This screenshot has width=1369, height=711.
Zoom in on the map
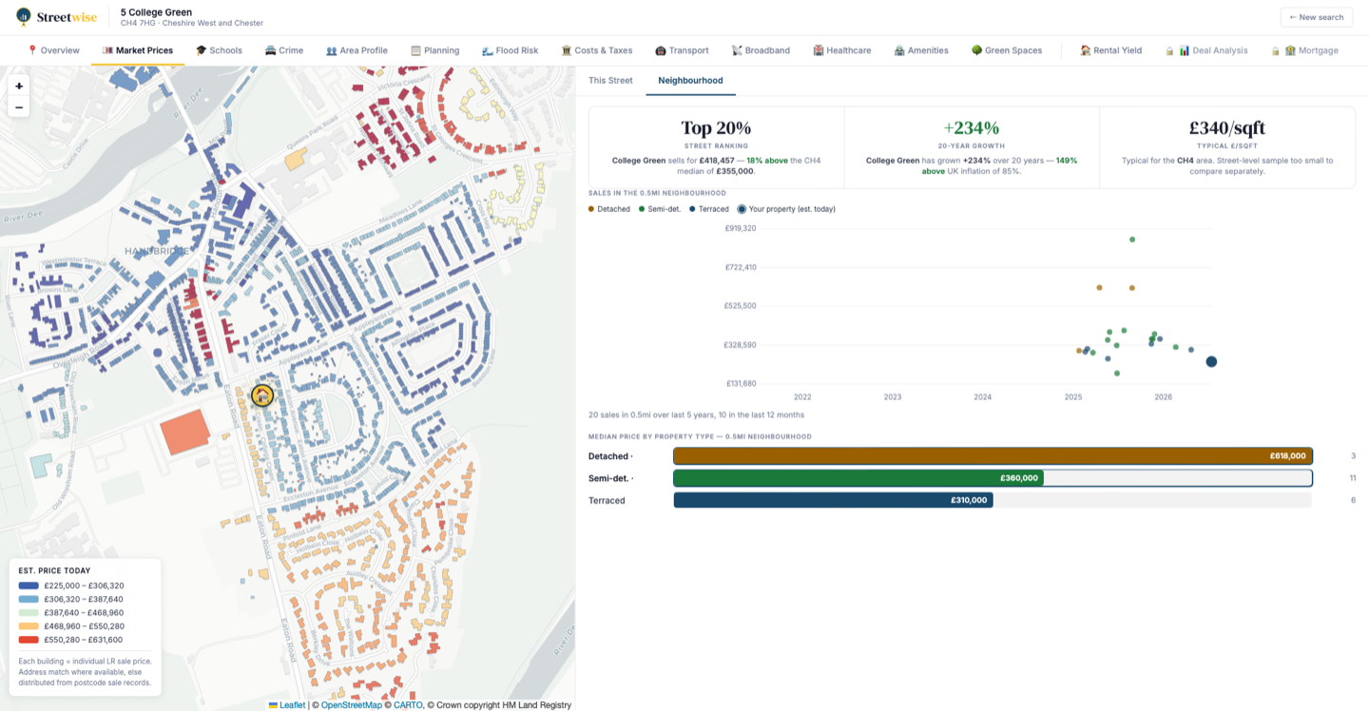coord(19,86)
